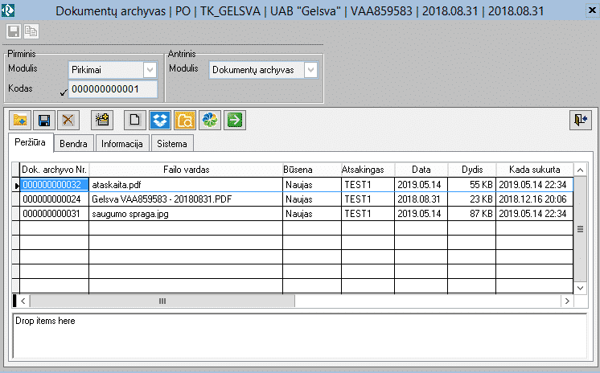This screenshot has width=600, height=373.
Task: Click the Dydis column header
Action: pos(471,170)
